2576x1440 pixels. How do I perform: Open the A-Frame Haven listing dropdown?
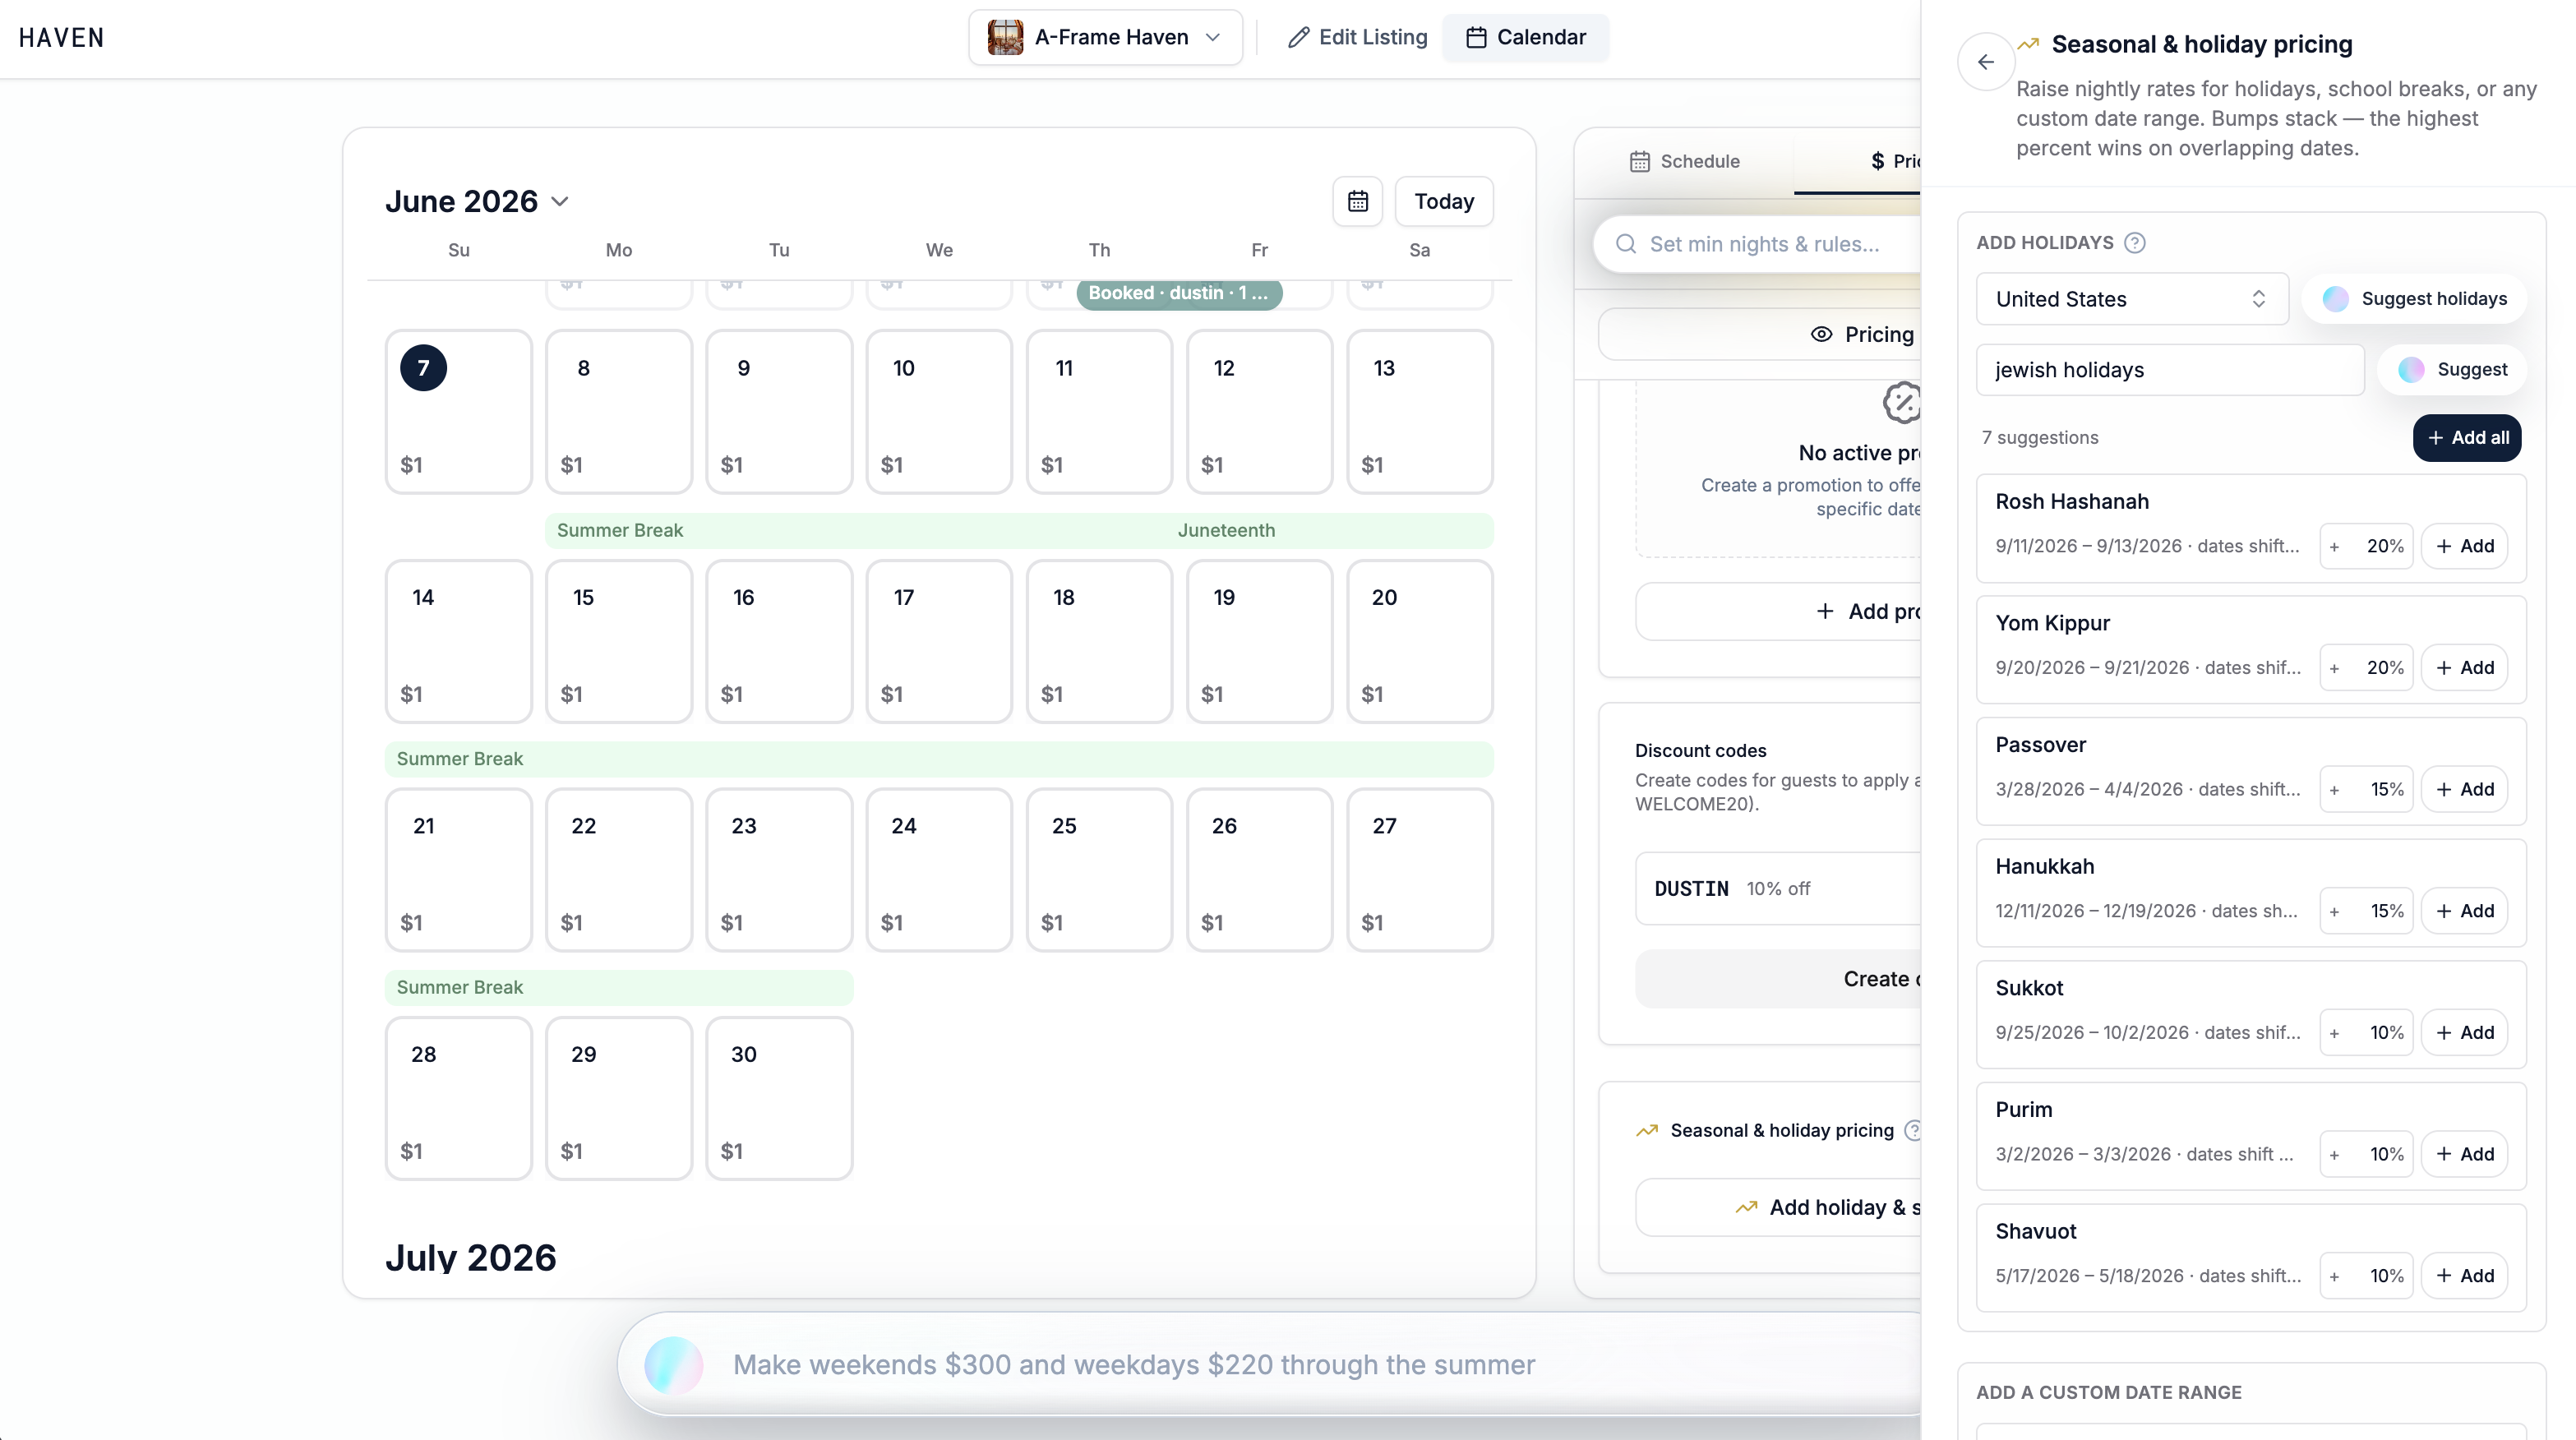point(1105,37)
